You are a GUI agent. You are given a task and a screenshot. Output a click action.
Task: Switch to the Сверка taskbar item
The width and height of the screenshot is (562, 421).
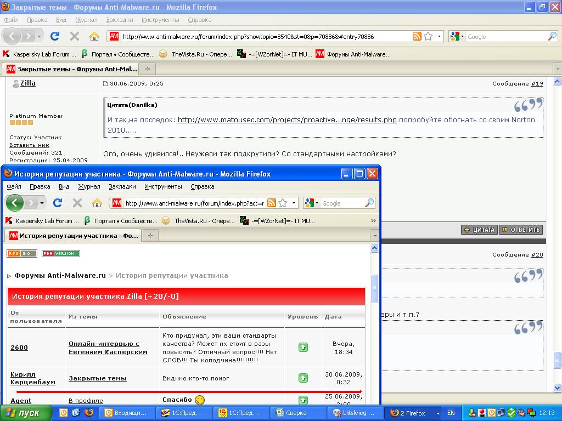click(x=297, y=413)
